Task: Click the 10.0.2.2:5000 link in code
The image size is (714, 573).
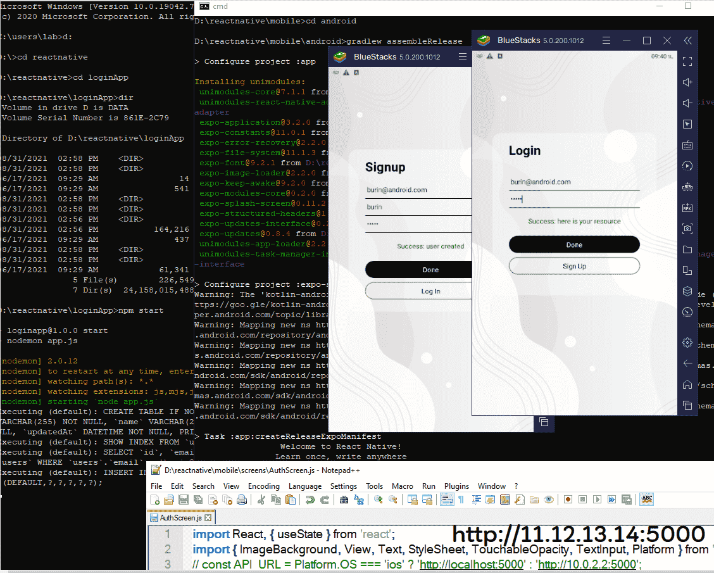Action: tap(587, 564)
